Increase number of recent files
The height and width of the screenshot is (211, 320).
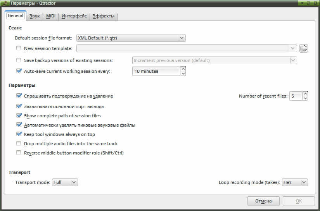click(305, 93)
